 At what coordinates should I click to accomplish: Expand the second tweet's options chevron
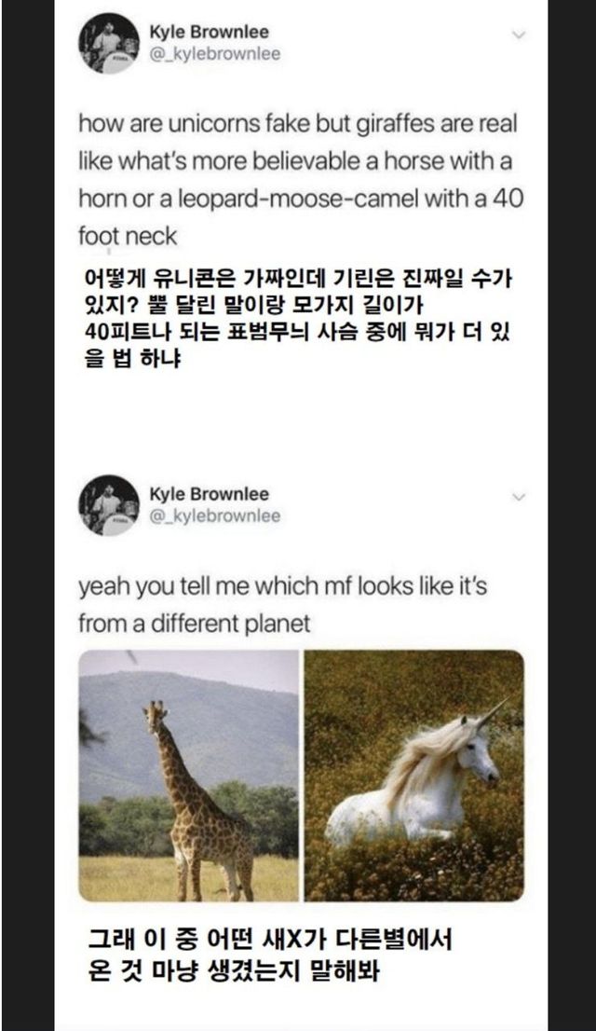click(519, 496)
